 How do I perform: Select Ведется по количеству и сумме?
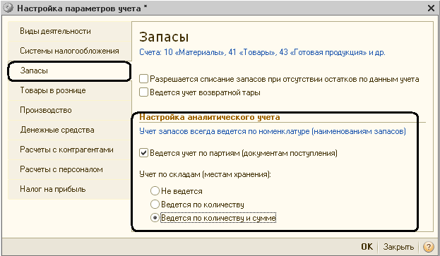click(x=155, y=218)
